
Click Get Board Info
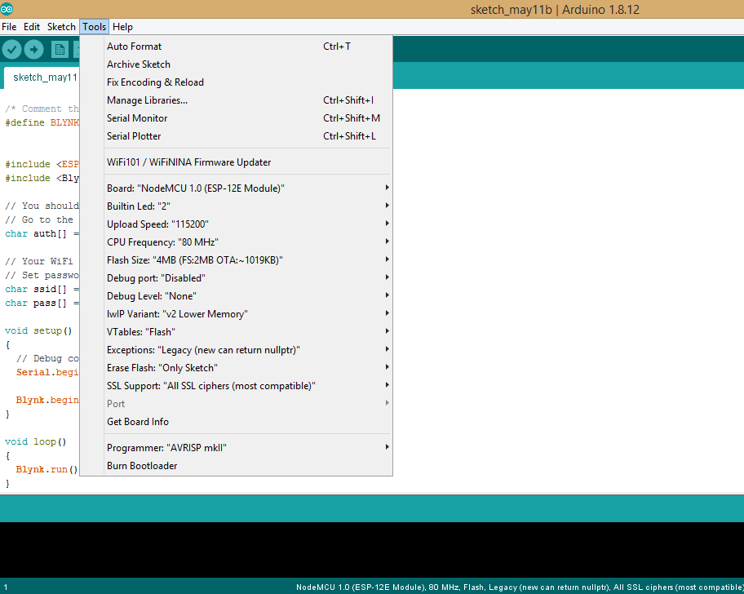[236, 423]
